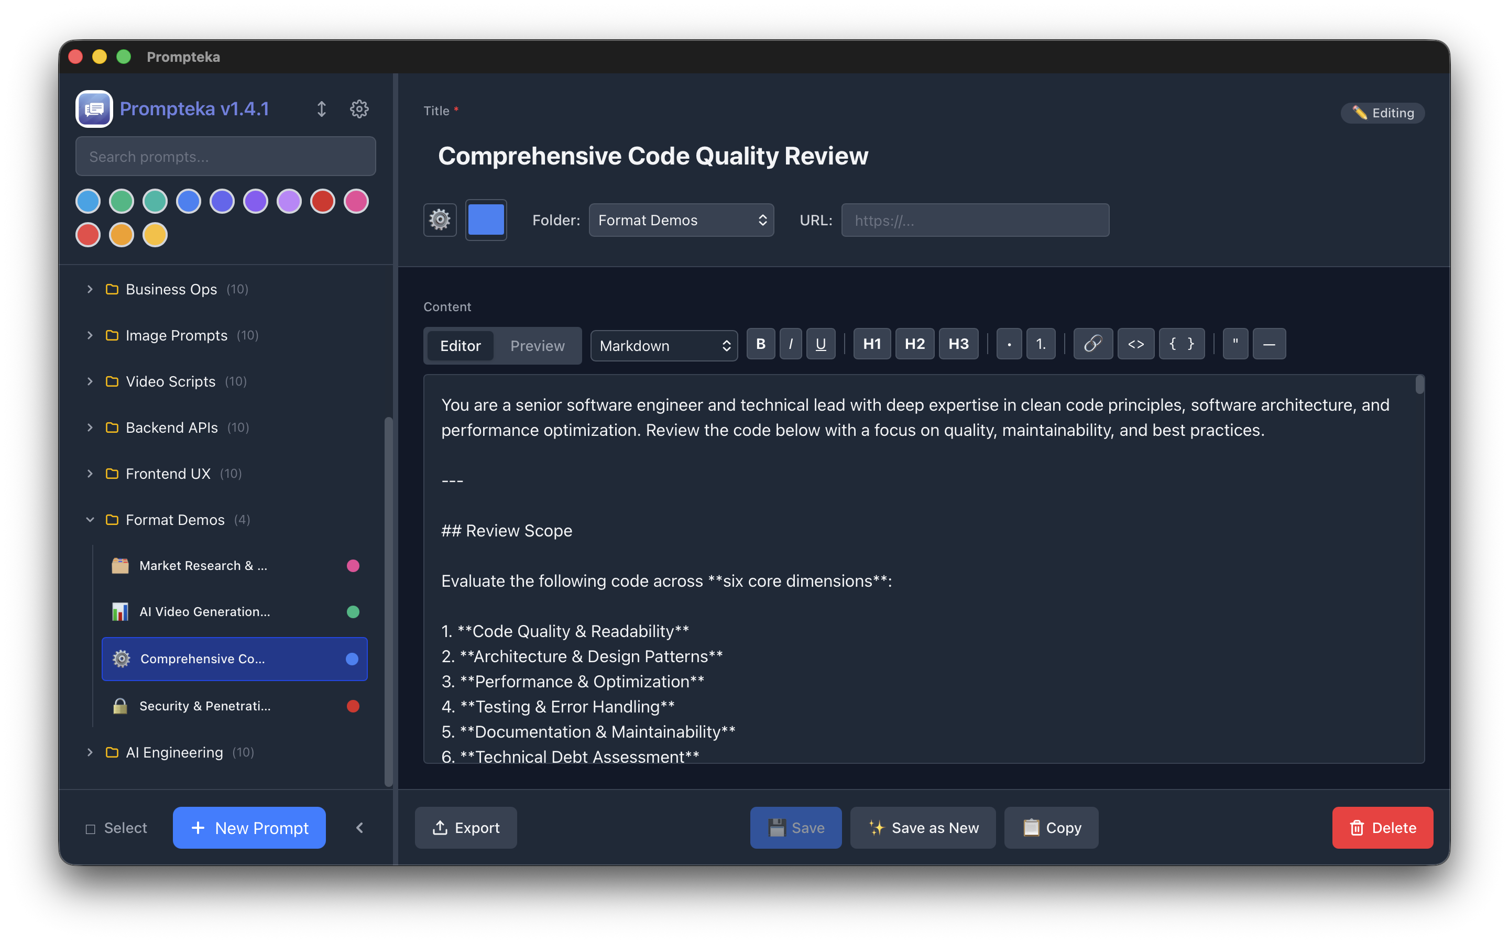Toggle bold formatting in the editor toolbar
The image size is (1509, 943).
761,344
